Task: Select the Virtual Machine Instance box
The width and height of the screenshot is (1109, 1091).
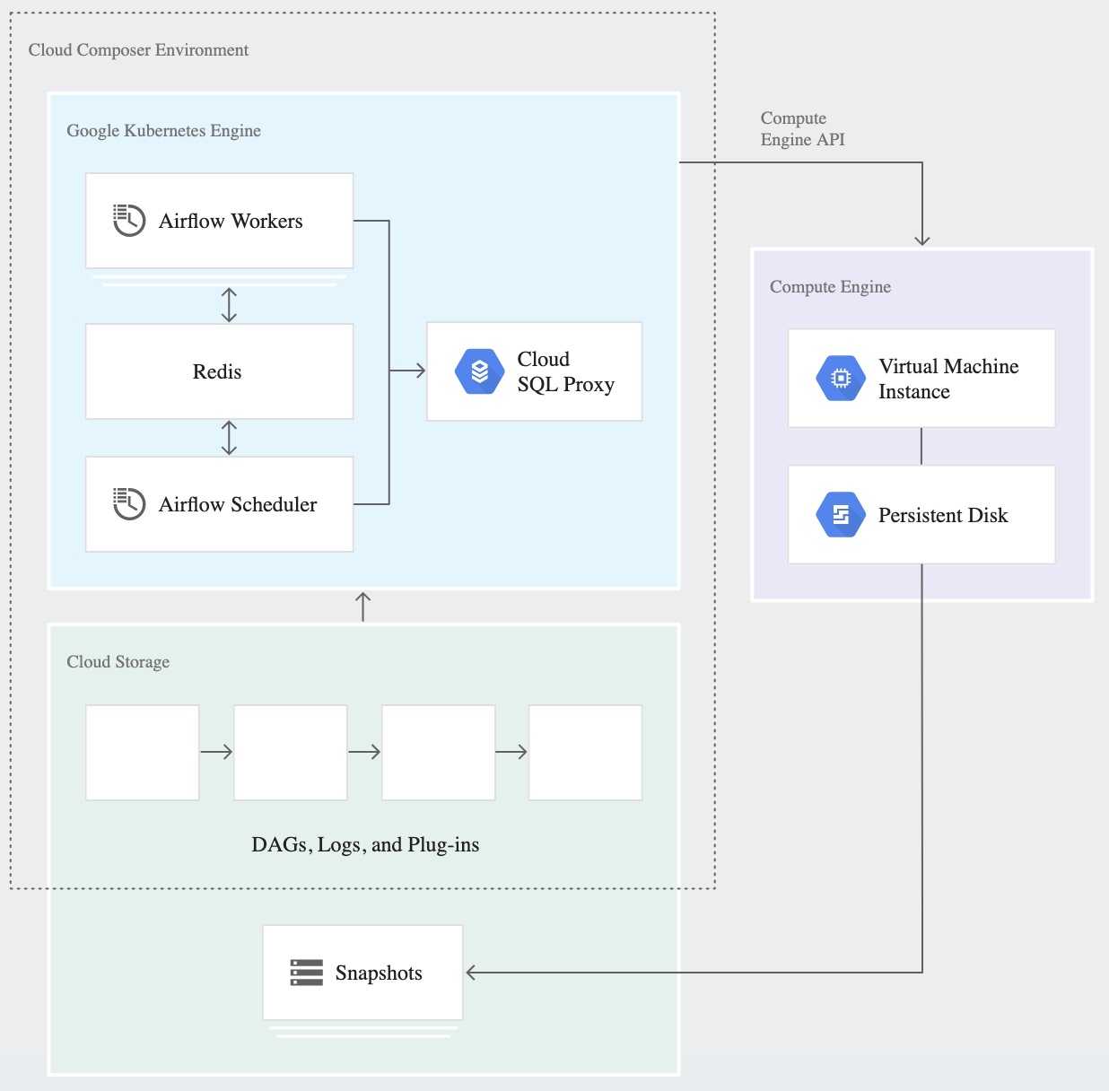Action: click(921, 378)
